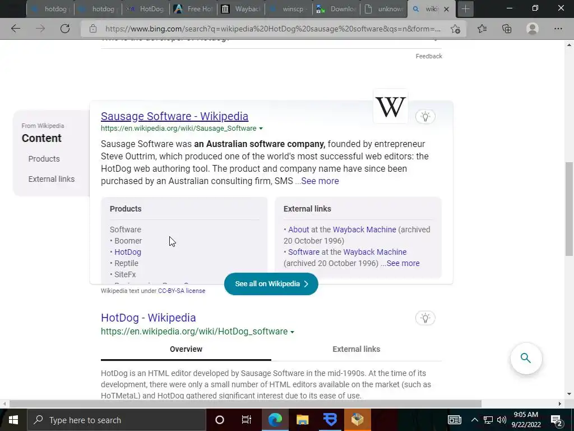The width and height of the screenshot is (574, 431).
Task: Open the Favorites list icon
Action: (482, 29)
